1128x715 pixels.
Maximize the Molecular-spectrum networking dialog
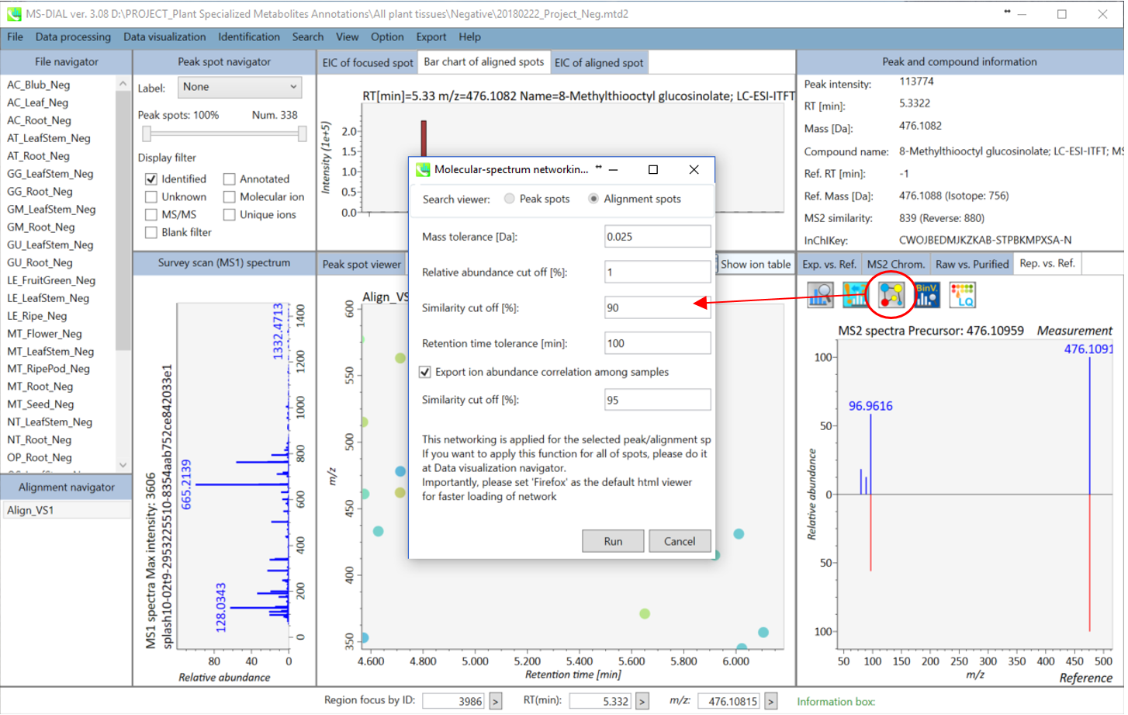653,169
